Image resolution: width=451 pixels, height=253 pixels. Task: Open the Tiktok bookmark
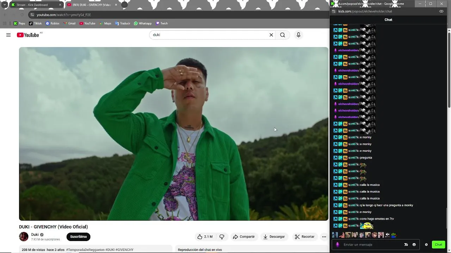35,24
